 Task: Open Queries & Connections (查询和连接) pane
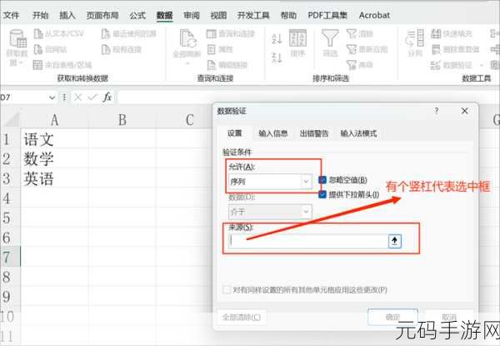click(x=231, y=33)
